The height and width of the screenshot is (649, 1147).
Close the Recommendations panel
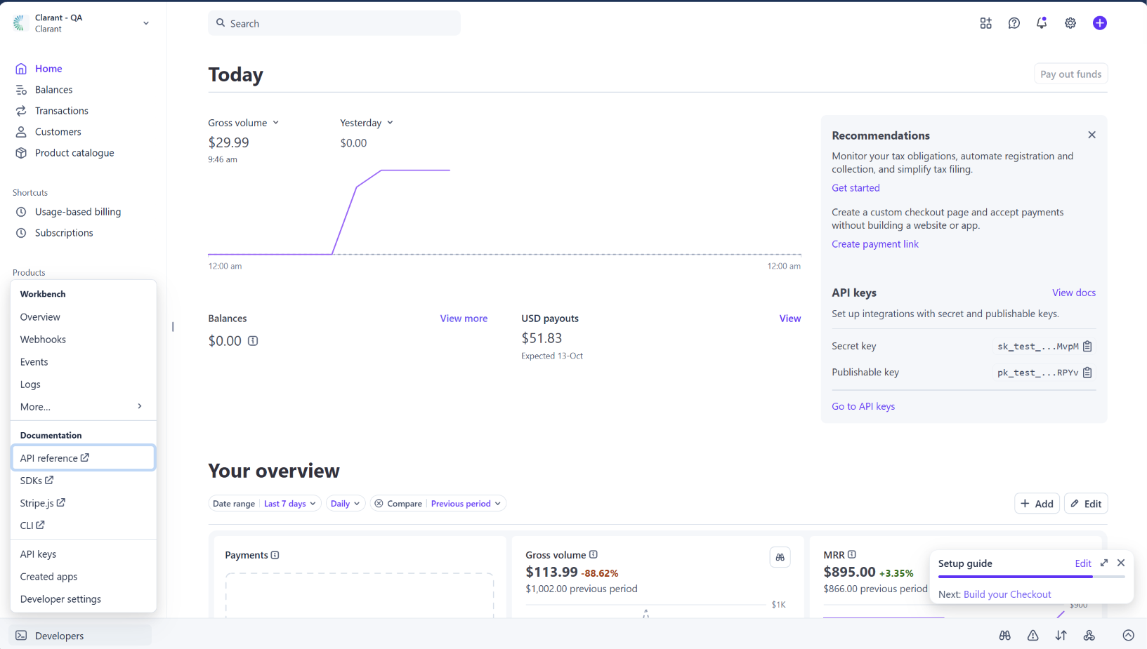(x=1092, y=135)
